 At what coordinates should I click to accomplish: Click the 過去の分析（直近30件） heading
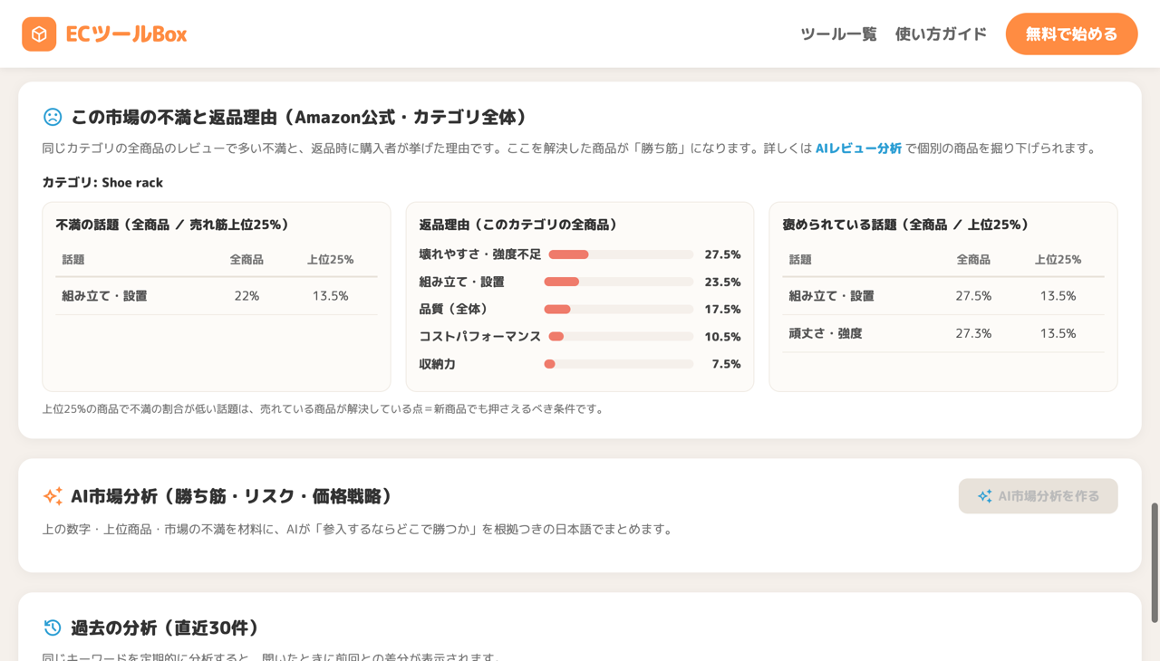point(165,627)
